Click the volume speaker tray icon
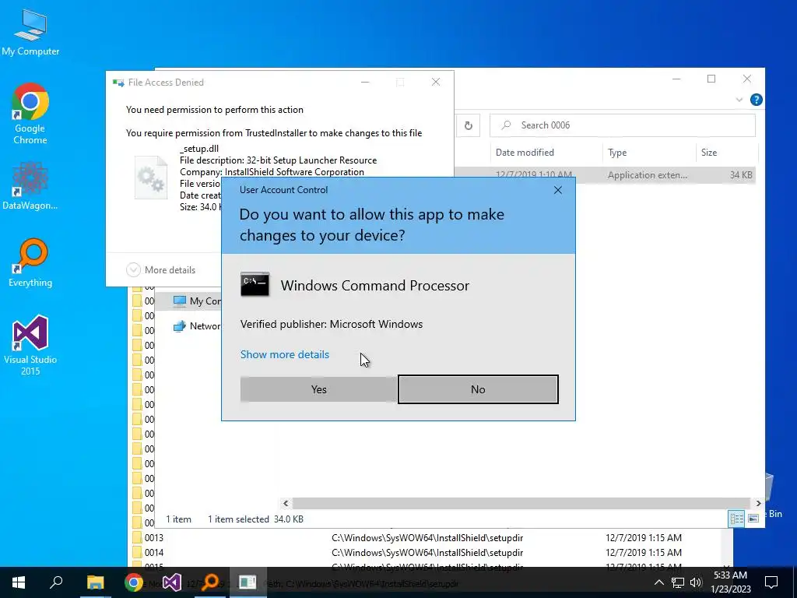797x598 pixels. (x=696, y=582)
